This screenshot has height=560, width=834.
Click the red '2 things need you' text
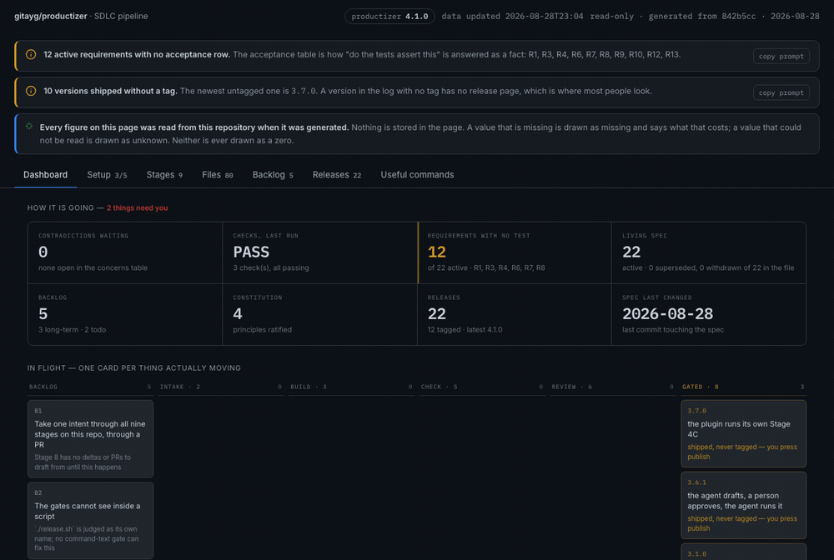coord(138,207)
